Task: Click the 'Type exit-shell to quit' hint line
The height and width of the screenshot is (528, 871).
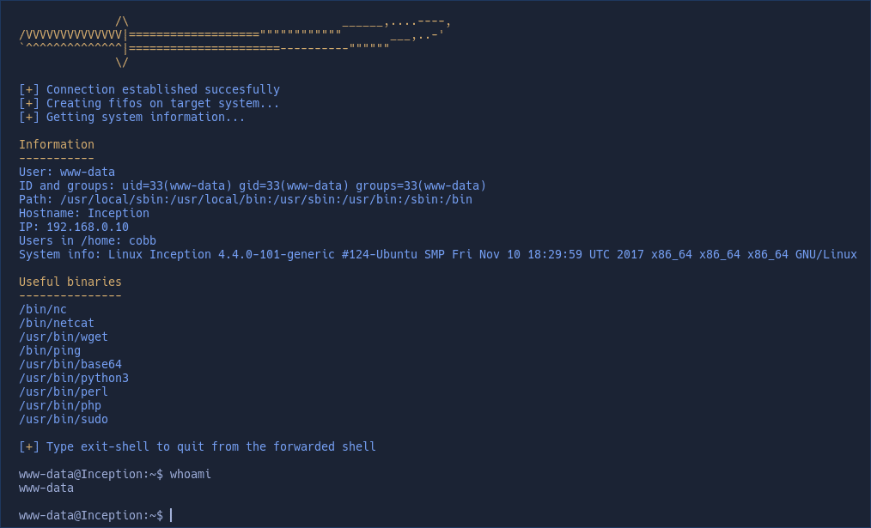Action: click(x=198, y=446)
